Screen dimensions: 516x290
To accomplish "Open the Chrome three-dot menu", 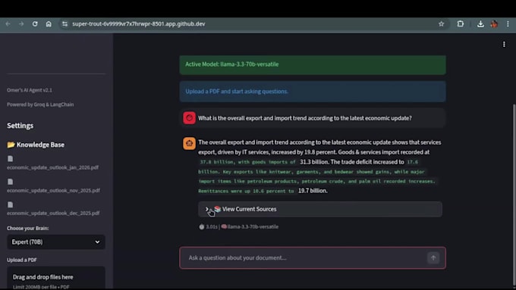I will 508,24.
